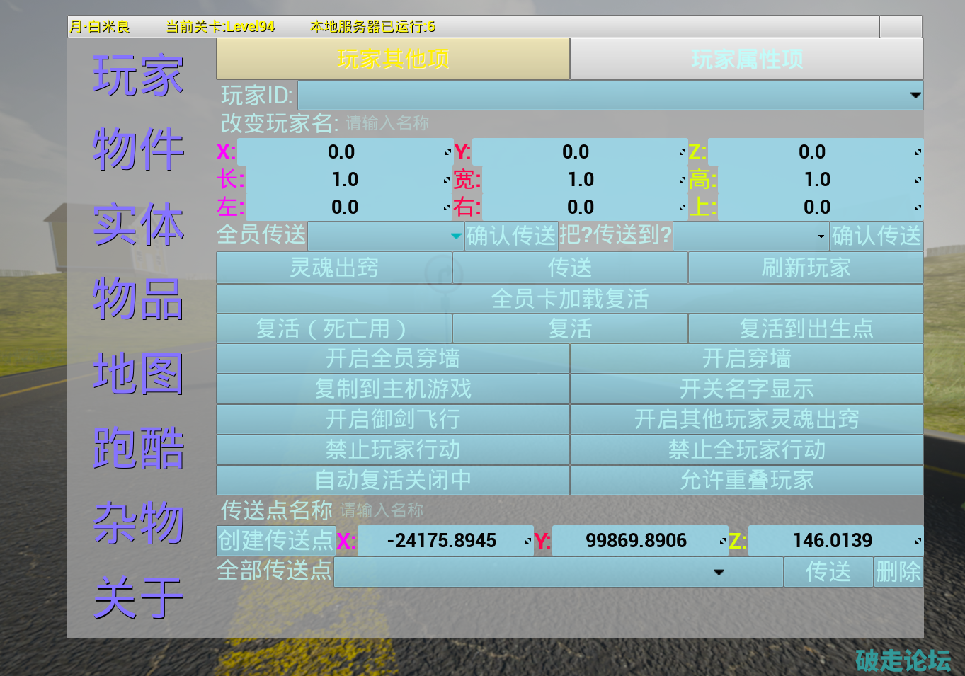Switch to the 玩家属性项 tab
The height and width of the screenshot is (676, 965).
point(746,59)
